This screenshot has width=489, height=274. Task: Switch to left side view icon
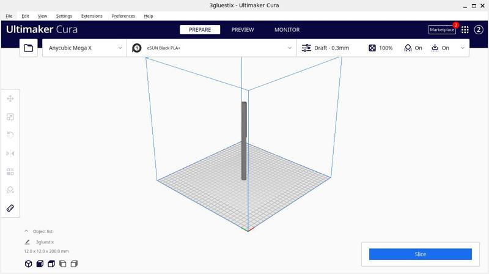tap(63, 264)
